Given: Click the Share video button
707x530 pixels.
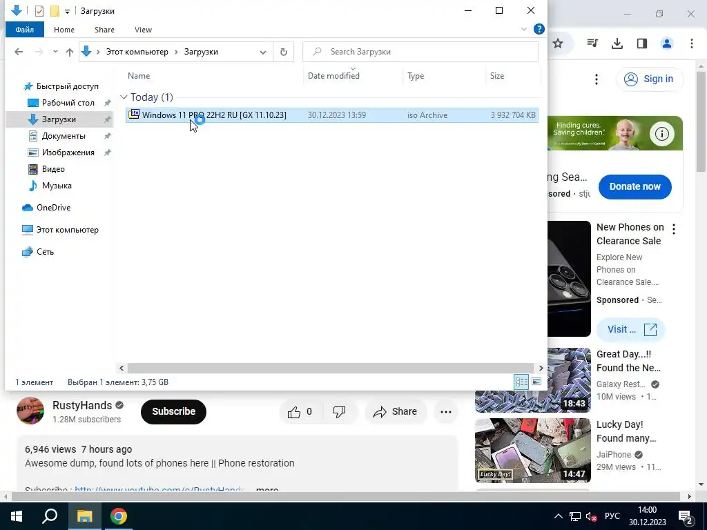Looking at the screenshot, I should (x=396, y=411).
